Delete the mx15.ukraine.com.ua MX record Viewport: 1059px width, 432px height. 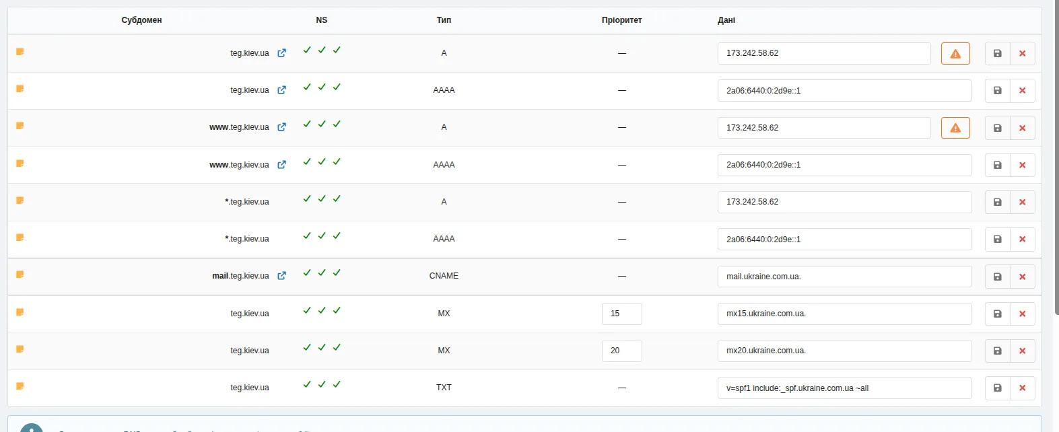pyautogui.click(x=1023, y=314)
